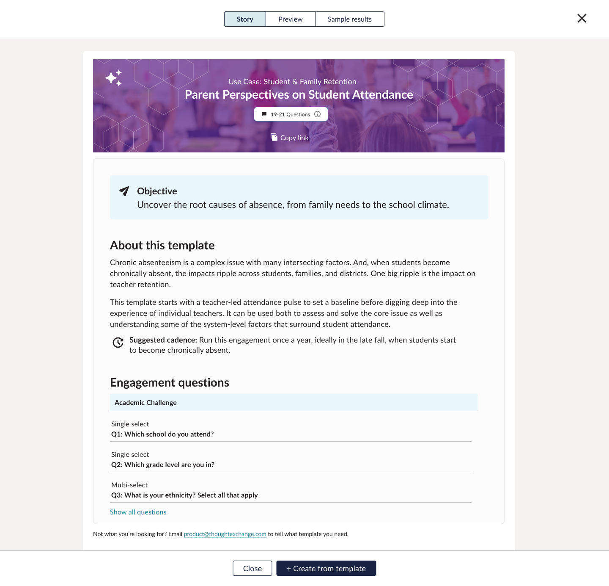Viewport: 609px width, 586px height.
Task: Click the 19-21 Questions badge
Action: click(x=290, y=114)
